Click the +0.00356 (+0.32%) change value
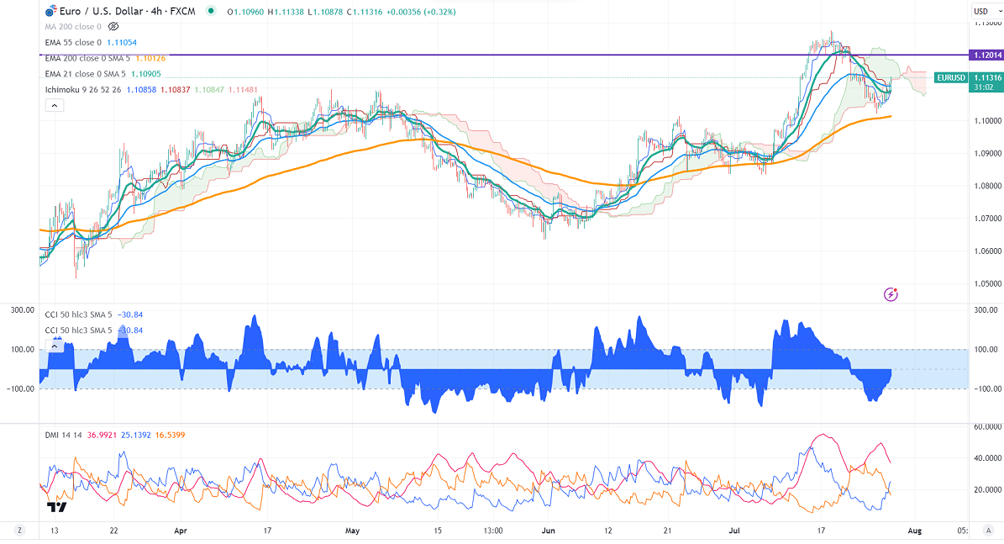 point(421,12)
